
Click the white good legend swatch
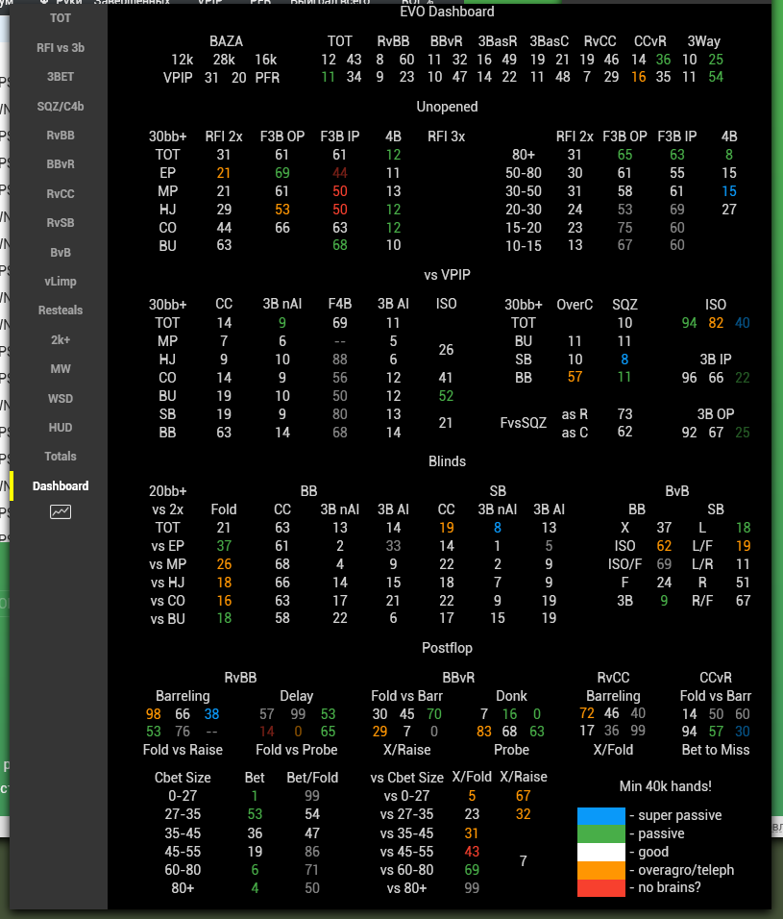coord(600,852)
